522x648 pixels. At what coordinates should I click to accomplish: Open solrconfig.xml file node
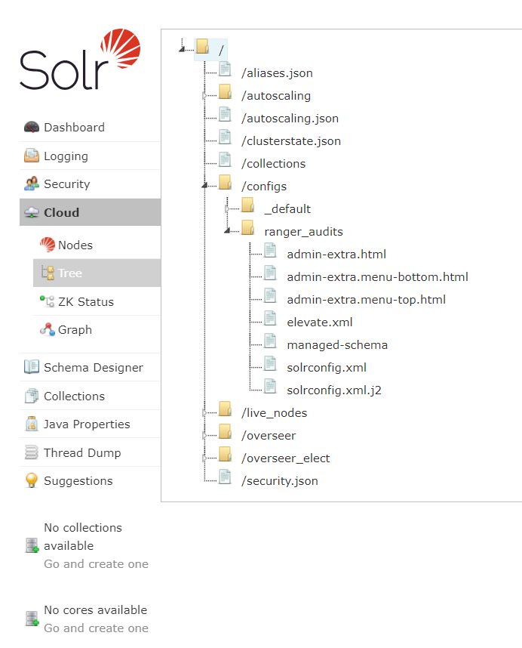point(327,367)
